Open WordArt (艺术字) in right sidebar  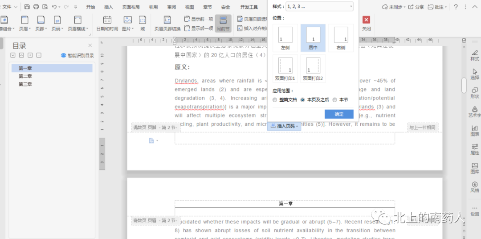coord(475,111)
